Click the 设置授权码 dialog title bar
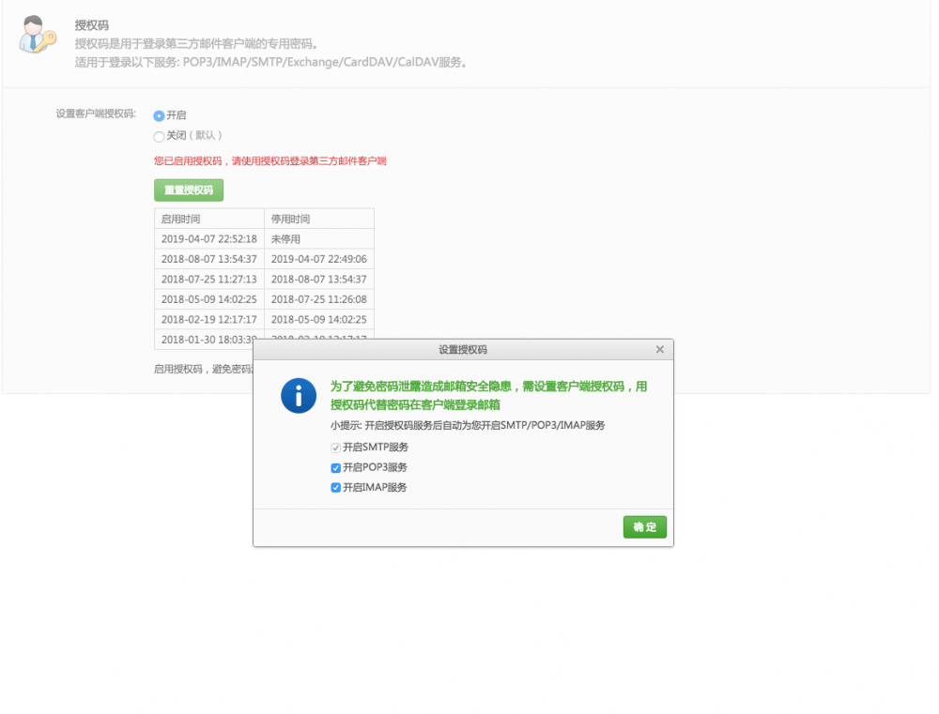This screenshot has height=714, width=939. coord(463,349)
